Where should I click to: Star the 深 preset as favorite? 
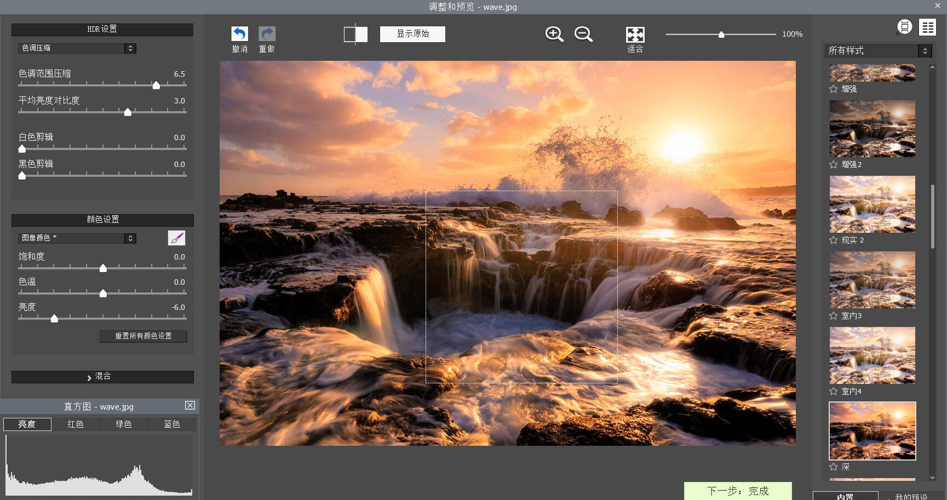[x=833, y=467]
